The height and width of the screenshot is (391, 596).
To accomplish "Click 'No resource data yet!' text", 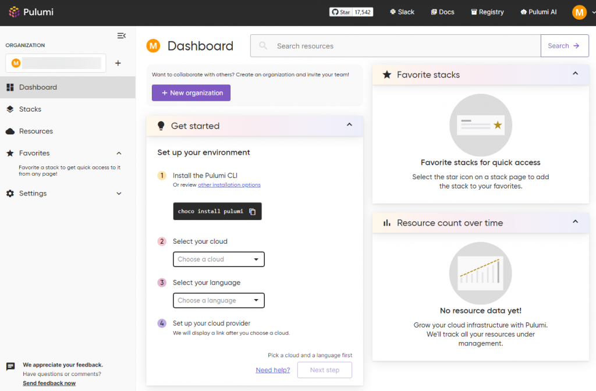I will click(481, 311).
